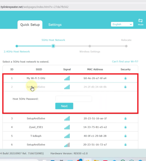Select network My Wi-Fi 5 GHz
The width and height of the screenshot is (146, 161).
click(70, 78)
